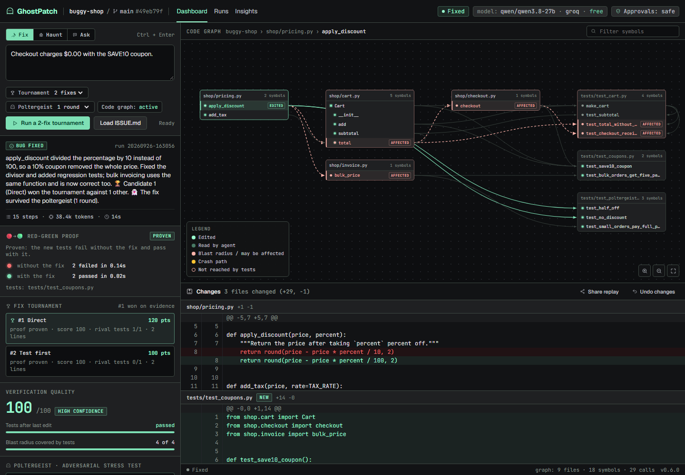This screenshot has width=685, height=475.
Task: Expand #1 Direct candidate card
Action: tap(90, 328)
